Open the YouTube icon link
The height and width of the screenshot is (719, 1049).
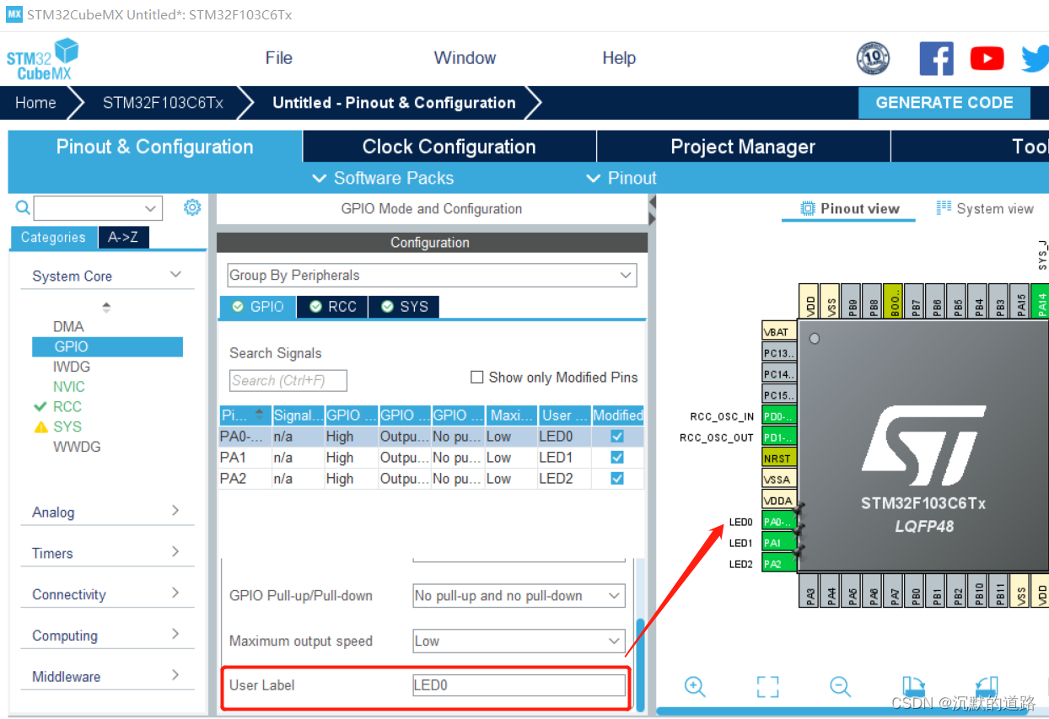987,58
